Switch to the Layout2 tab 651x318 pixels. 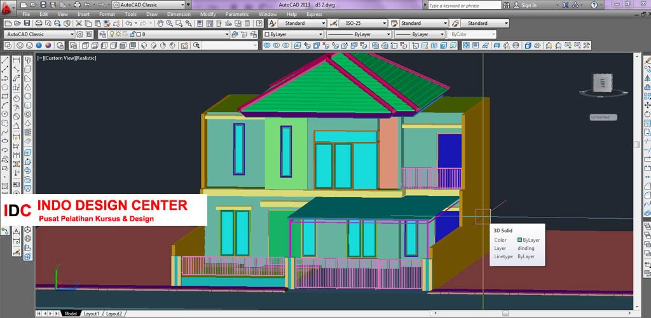(114, 314)
